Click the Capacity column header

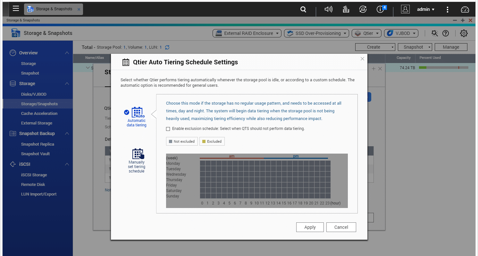[404, 58]
